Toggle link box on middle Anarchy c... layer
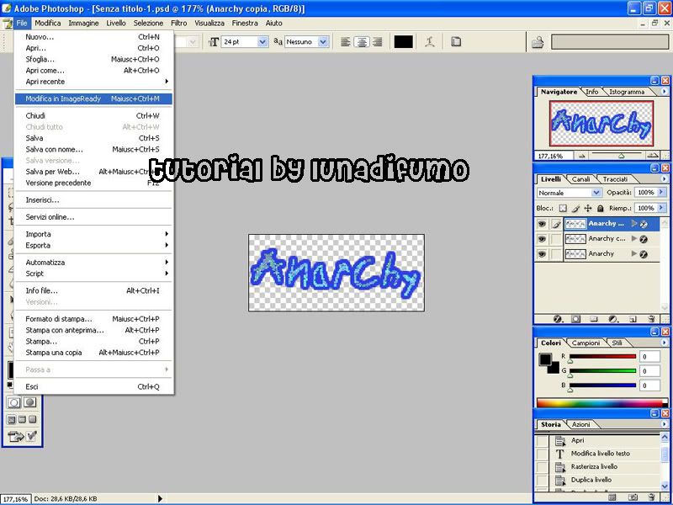This screenshot has width=673, height=505. tap(556, 239)
